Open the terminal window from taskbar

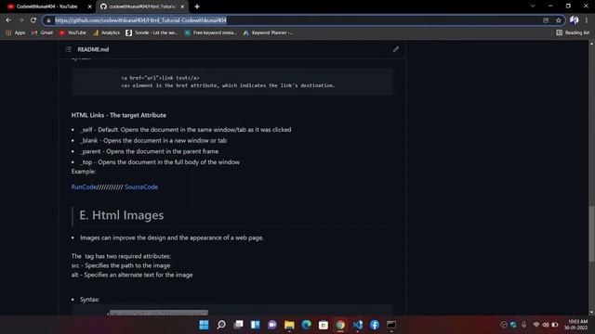391,325
